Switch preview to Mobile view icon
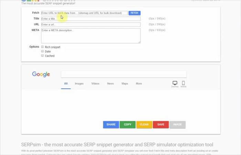This screenshot has width=241, height=155. click(183, 83)
